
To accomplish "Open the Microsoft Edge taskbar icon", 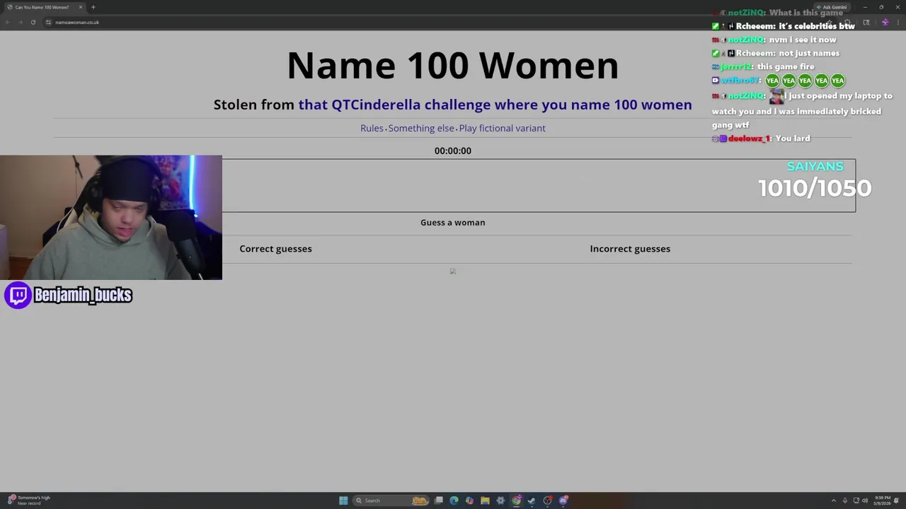I will [454, 501].
